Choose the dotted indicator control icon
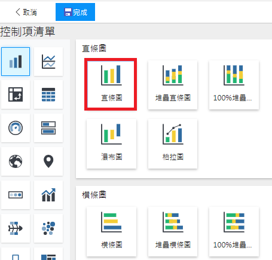The height and width of the screenshot is (260, 272). pyautogui.click(x=16, y=195)
